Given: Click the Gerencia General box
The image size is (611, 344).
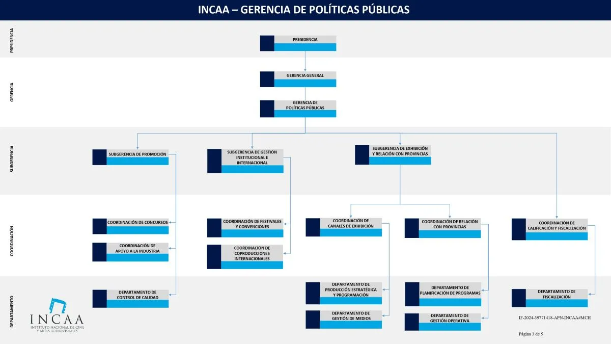Looking at the screenshot, I should [298, 80].
